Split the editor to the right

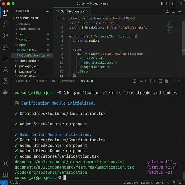coord(173,12)
